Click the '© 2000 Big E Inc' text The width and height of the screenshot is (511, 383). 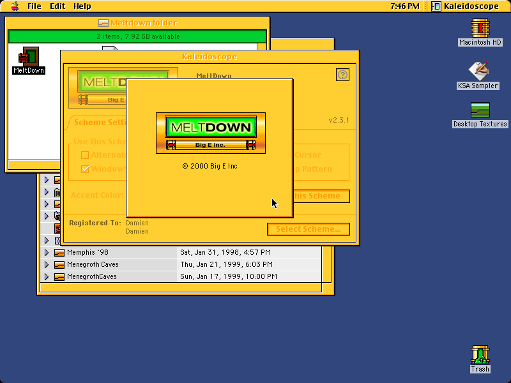210,166
